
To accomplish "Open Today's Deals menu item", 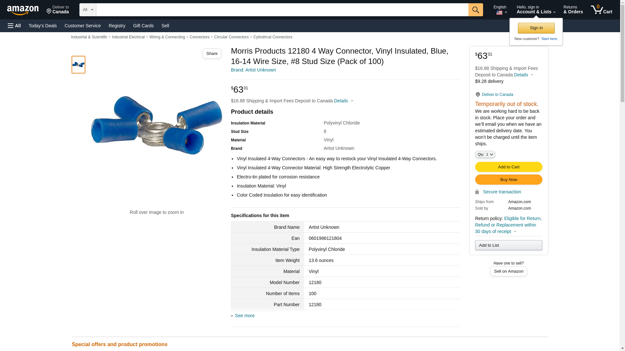I will coord(43,26).
